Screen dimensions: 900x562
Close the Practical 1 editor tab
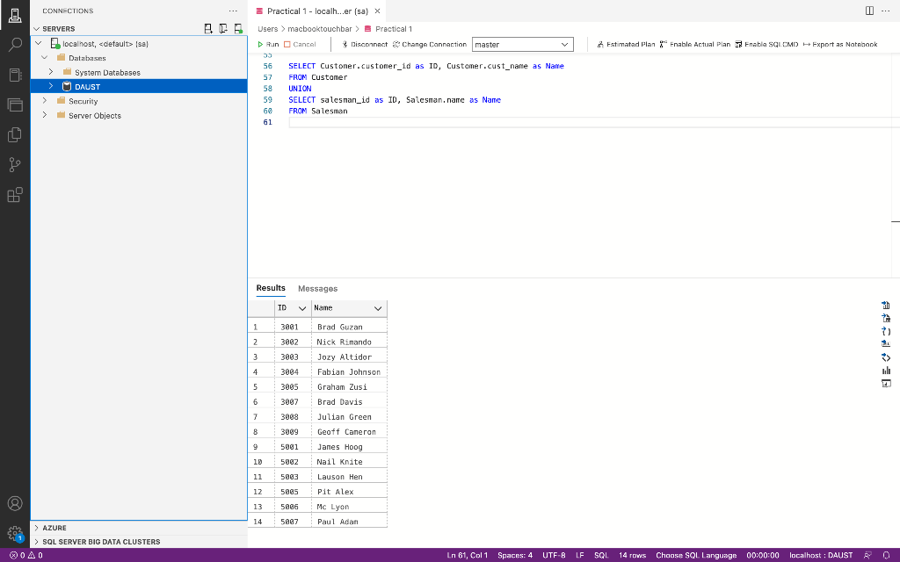click(x=377, y=11)
